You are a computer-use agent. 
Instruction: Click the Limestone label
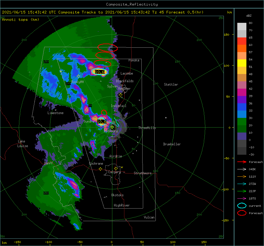(55, 113)
